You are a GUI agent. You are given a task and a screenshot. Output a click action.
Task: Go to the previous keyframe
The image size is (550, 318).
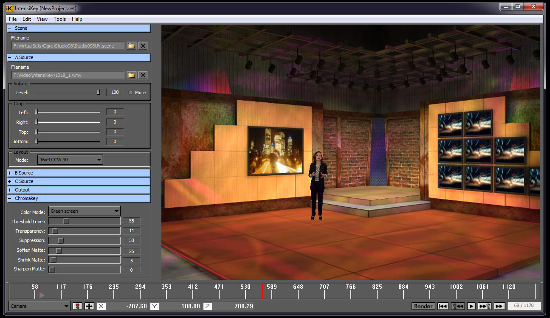(457, 306)
